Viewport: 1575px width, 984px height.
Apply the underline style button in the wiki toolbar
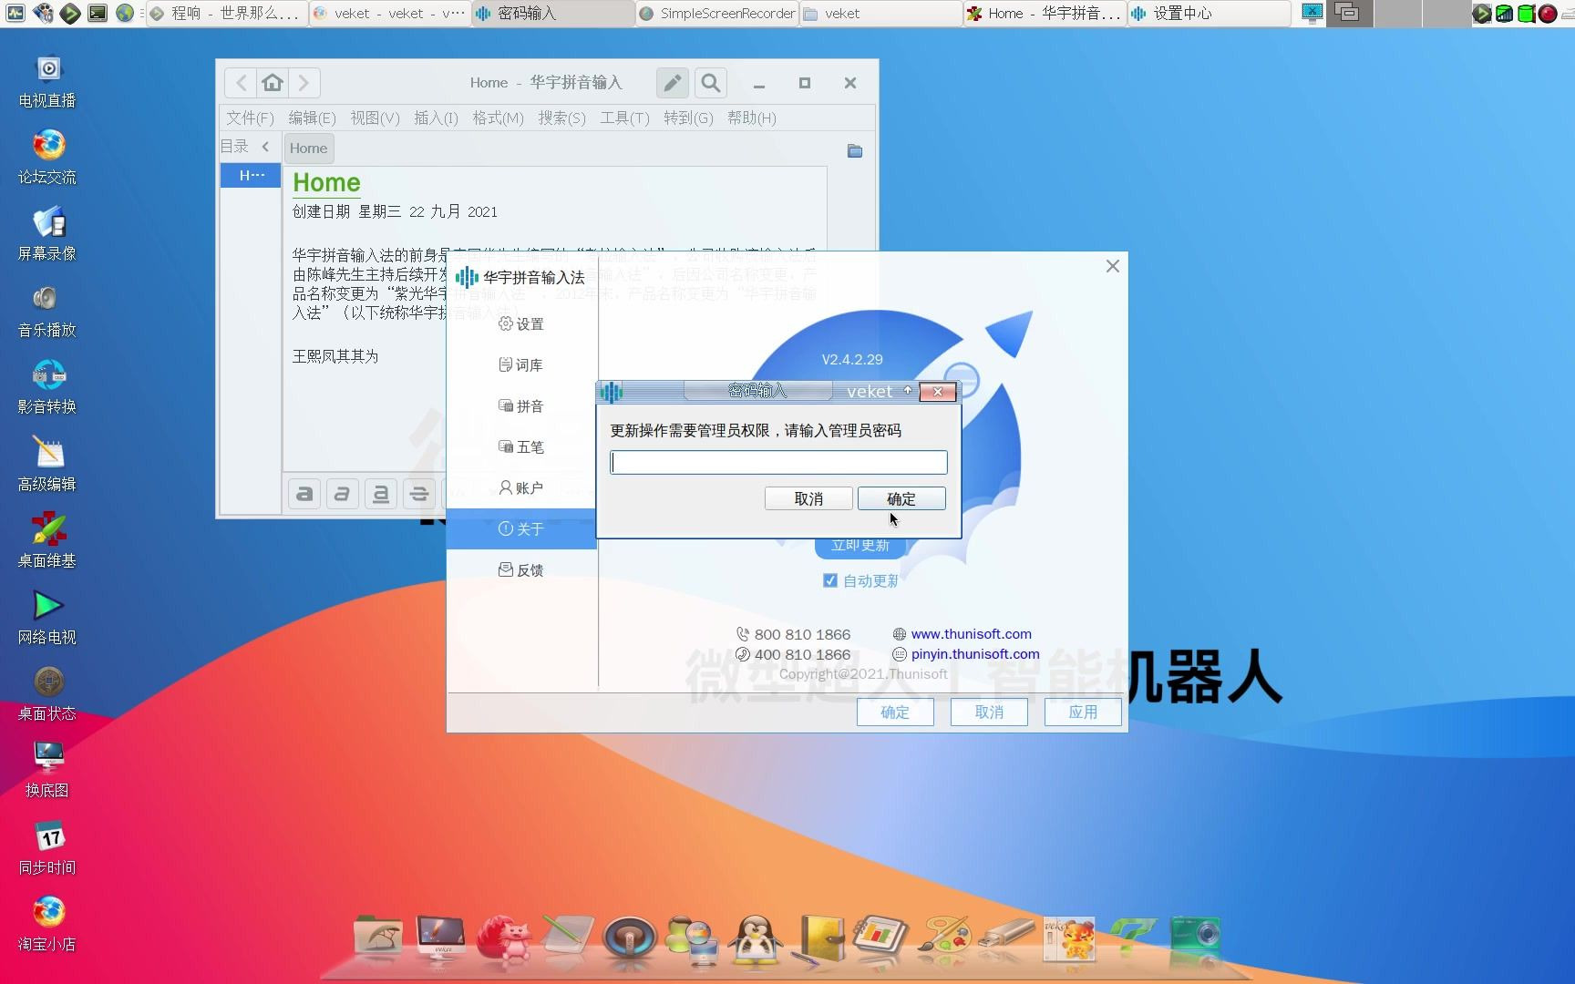380,494
